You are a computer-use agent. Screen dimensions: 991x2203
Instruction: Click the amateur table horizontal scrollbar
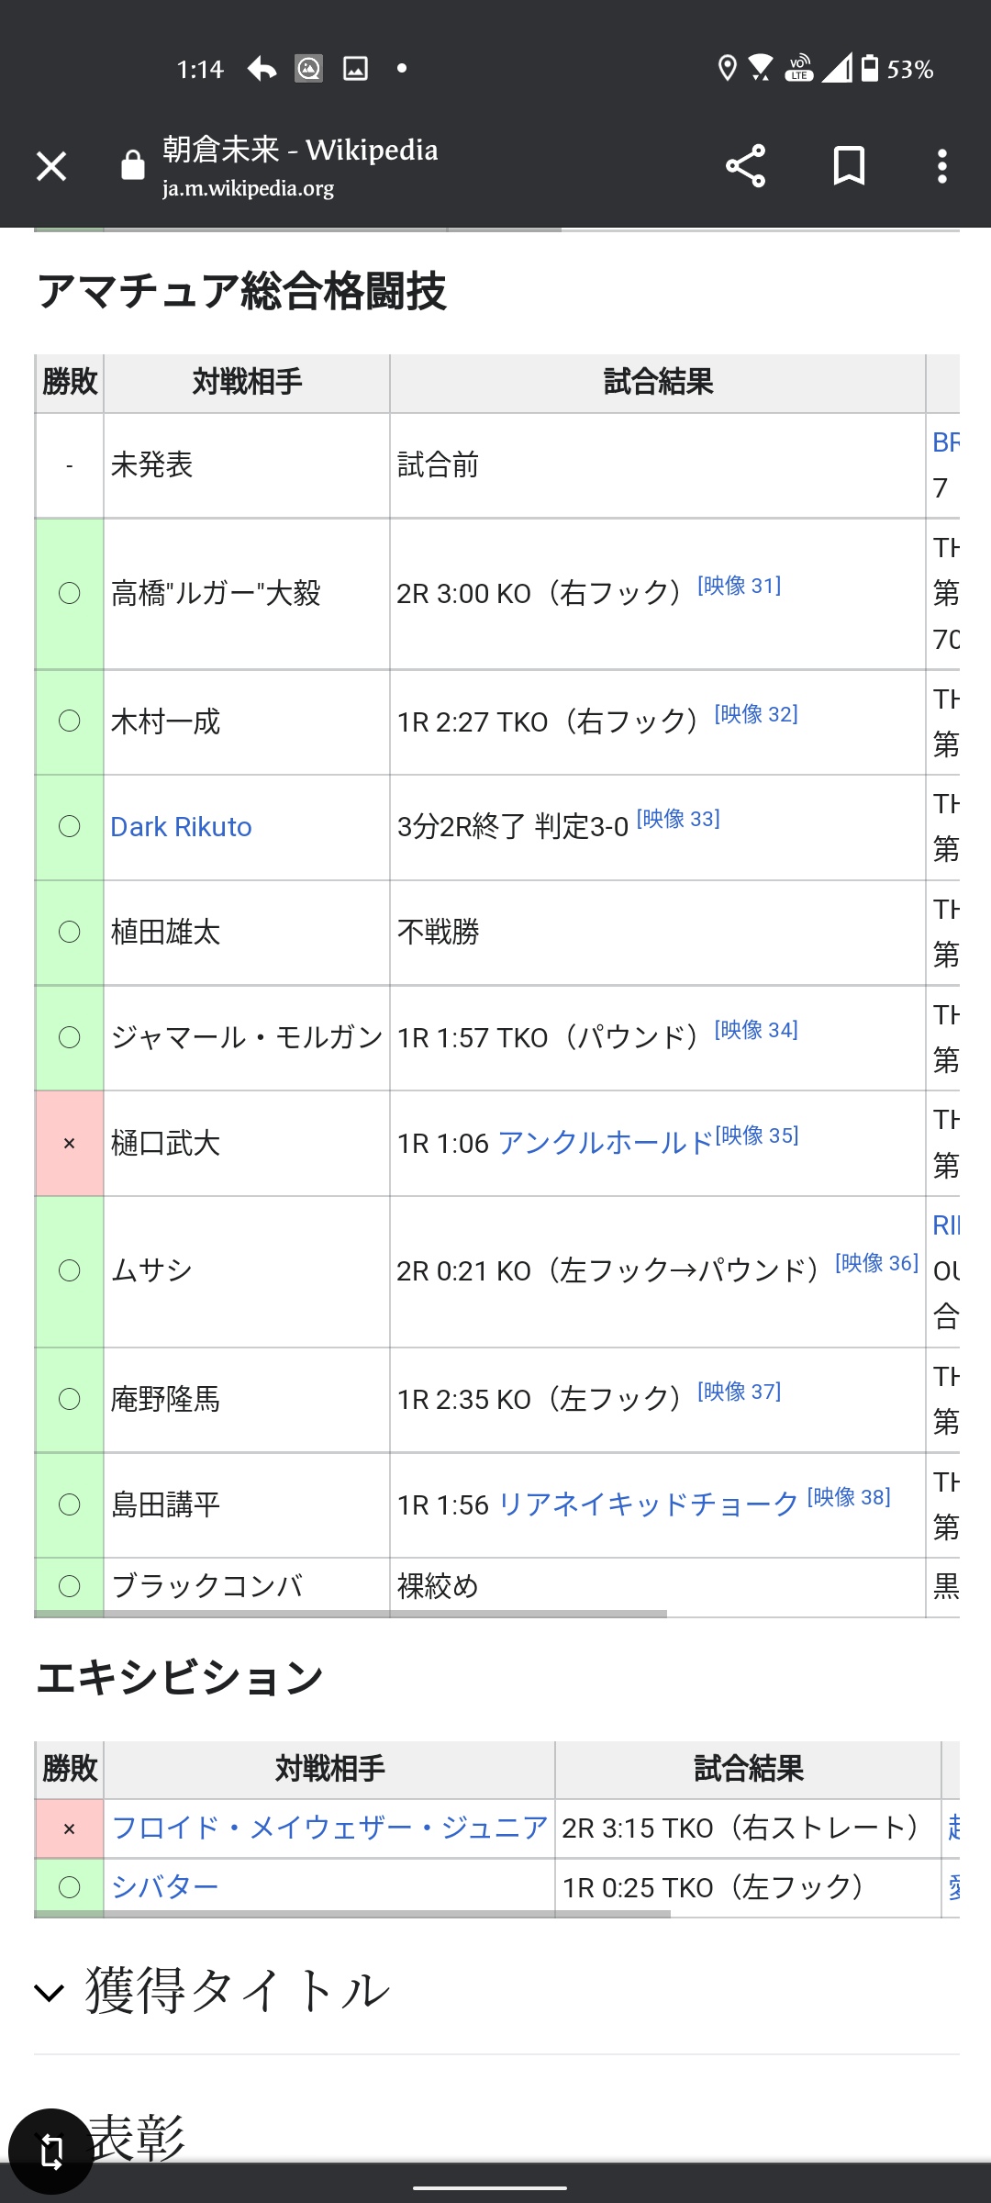(351, 1614)
